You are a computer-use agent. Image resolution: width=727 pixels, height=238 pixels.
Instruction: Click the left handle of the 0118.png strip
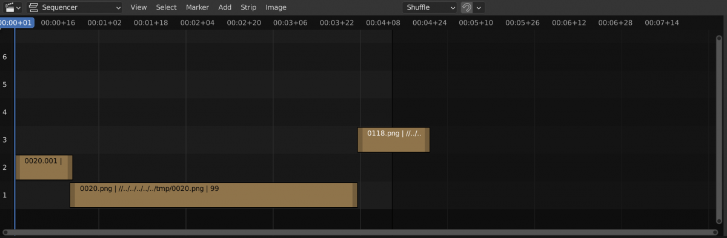(x=360, y=140)
